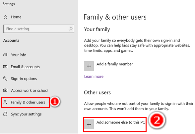Click the Access work or school briefcase icon
195x134 pixels.
5,90
